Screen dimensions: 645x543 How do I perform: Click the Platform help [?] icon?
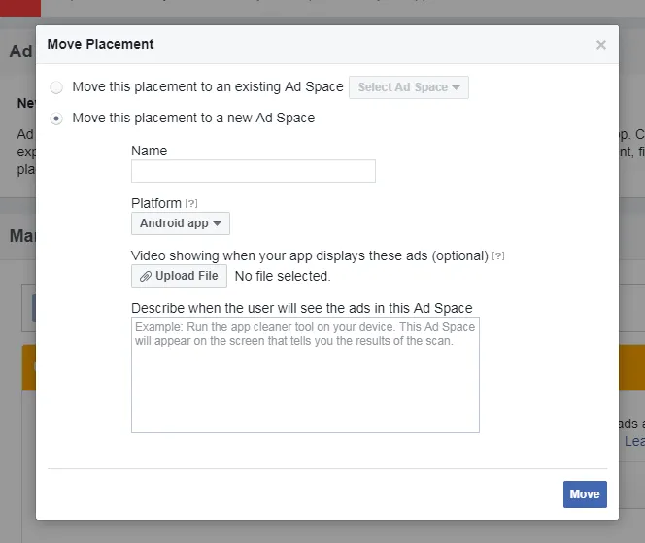click(x=191, y=203)
